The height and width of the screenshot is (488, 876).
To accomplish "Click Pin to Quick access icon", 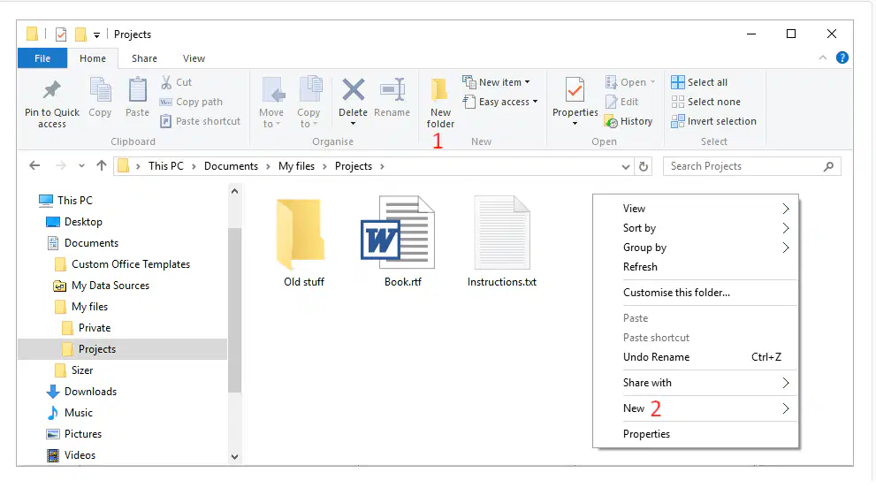I will click(x=52, y=89).
